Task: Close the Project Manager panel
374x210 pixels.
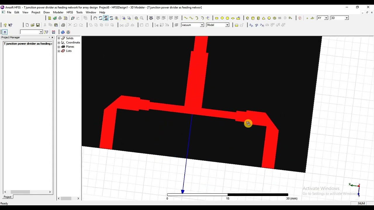Action: 52,37
